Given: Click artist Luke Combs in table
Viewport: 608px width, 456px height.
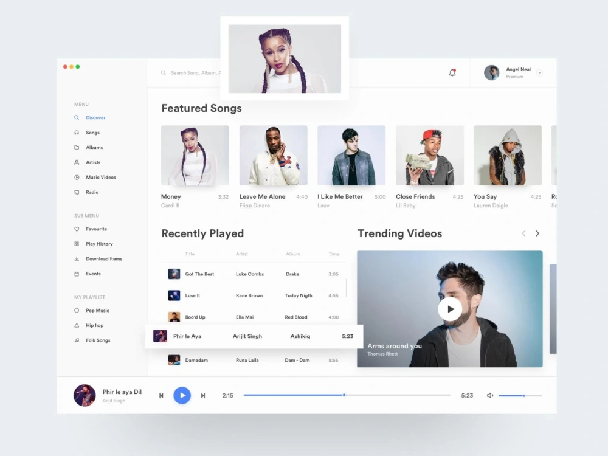Looking at the screenshot, I should (250, 274).
